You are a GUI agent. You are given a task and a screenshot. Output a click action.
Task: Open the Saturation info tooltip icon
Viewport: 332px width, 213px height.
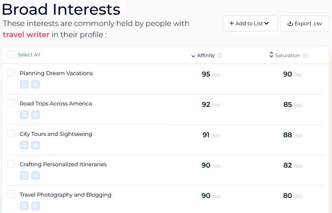(x=305, y=56)
